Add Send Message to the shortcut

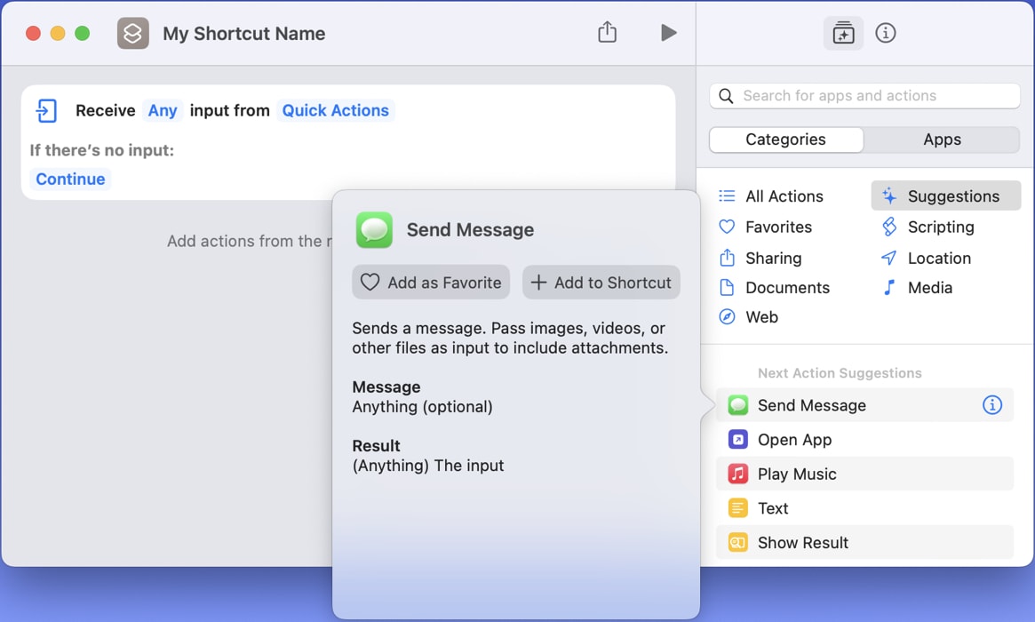pos(601,282)
